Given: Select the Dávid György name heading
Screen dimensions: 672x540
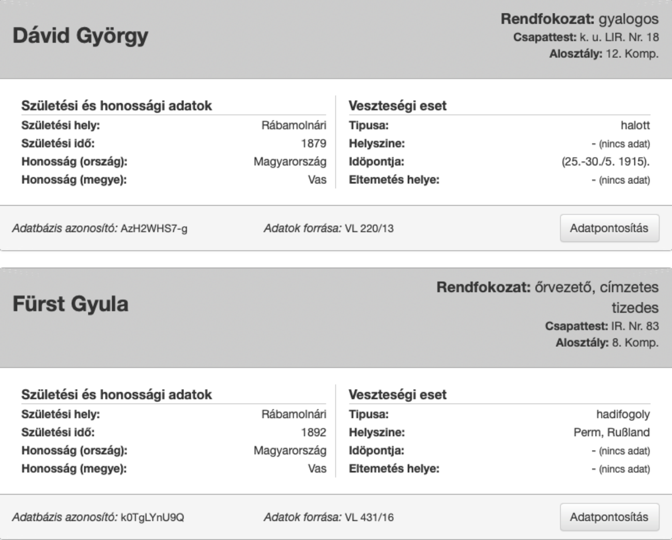Looking at the screenshot, I should click(80, 36).
